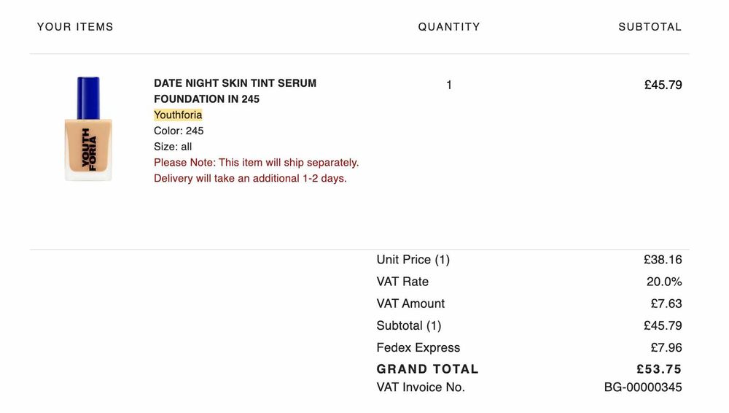
Task: Click the £7.96 shipping cost
Action: (666, 347)
